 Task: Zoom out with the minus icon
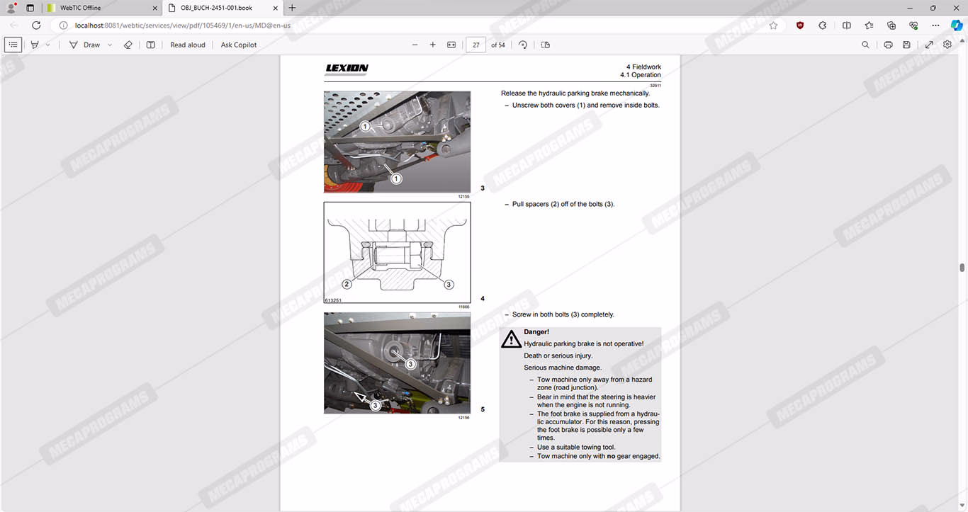[415, 45]
